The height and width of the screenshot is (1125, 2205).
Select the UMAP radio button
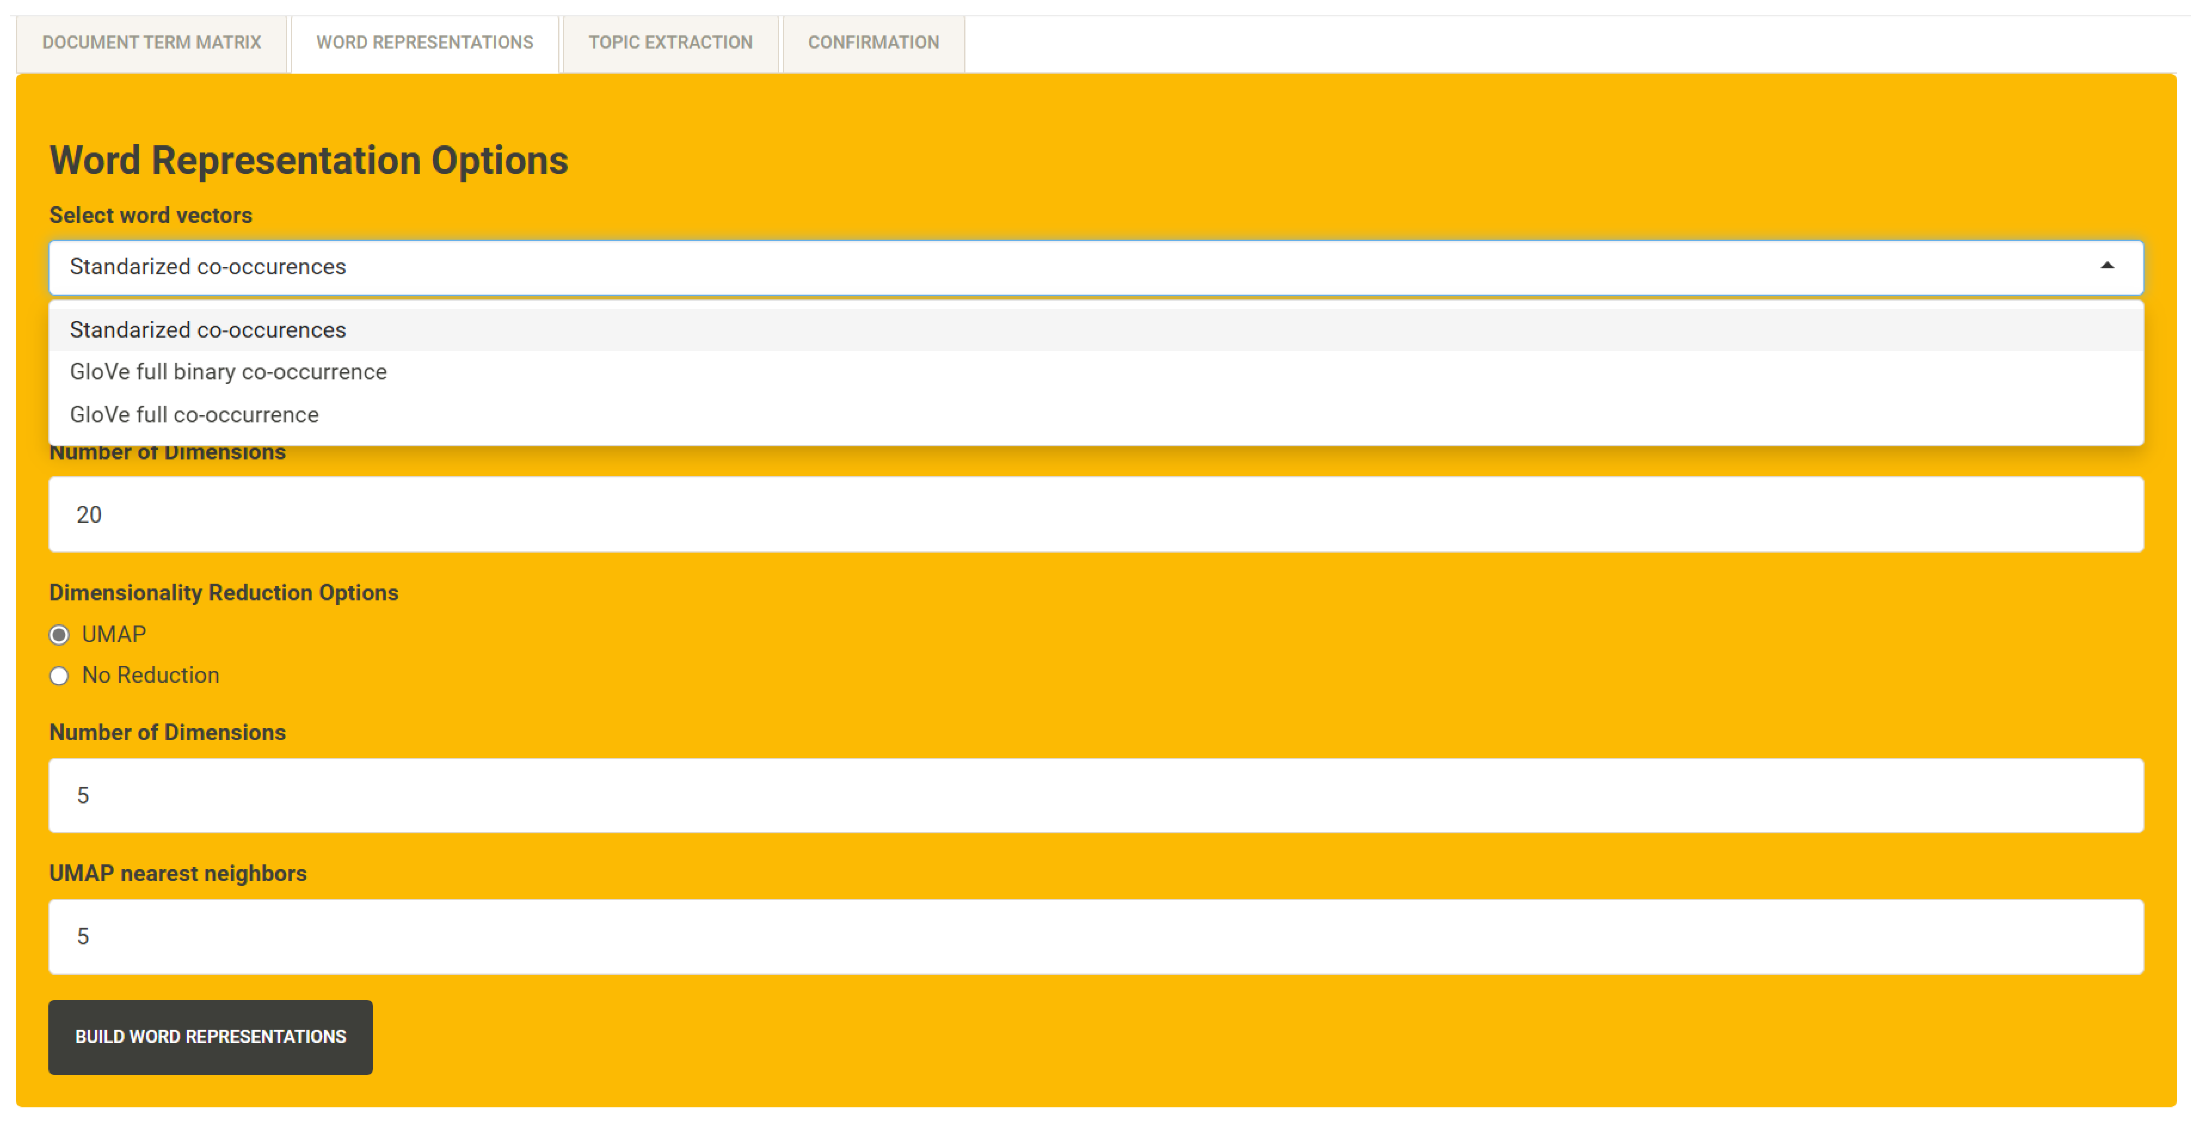tap(59, 635)
